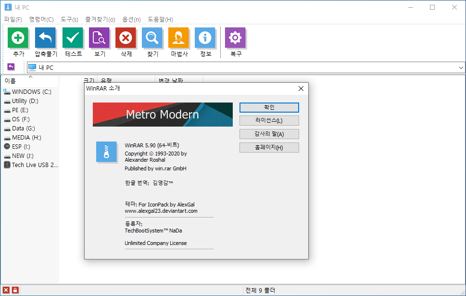Click the purple go-up-folder arrow icon
Image resolution: width=466 pixels, height=296 pixels.
click(x=11, y=67)
